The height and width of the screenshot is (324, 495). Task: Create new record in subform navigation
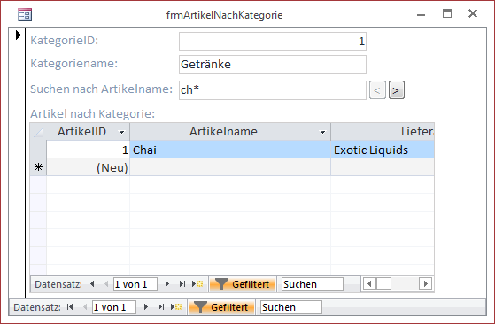point(197,284)
